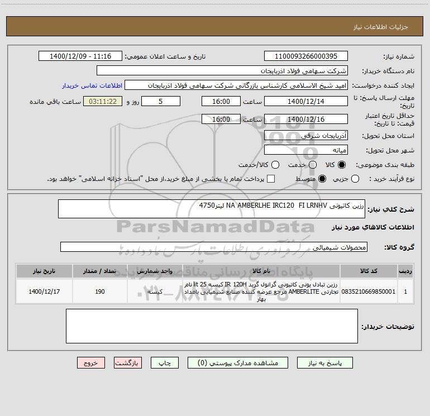Click quantity cell 190
Image resolution: width=430 pixels, height=416 pixels.
click(x=100, y=291)
